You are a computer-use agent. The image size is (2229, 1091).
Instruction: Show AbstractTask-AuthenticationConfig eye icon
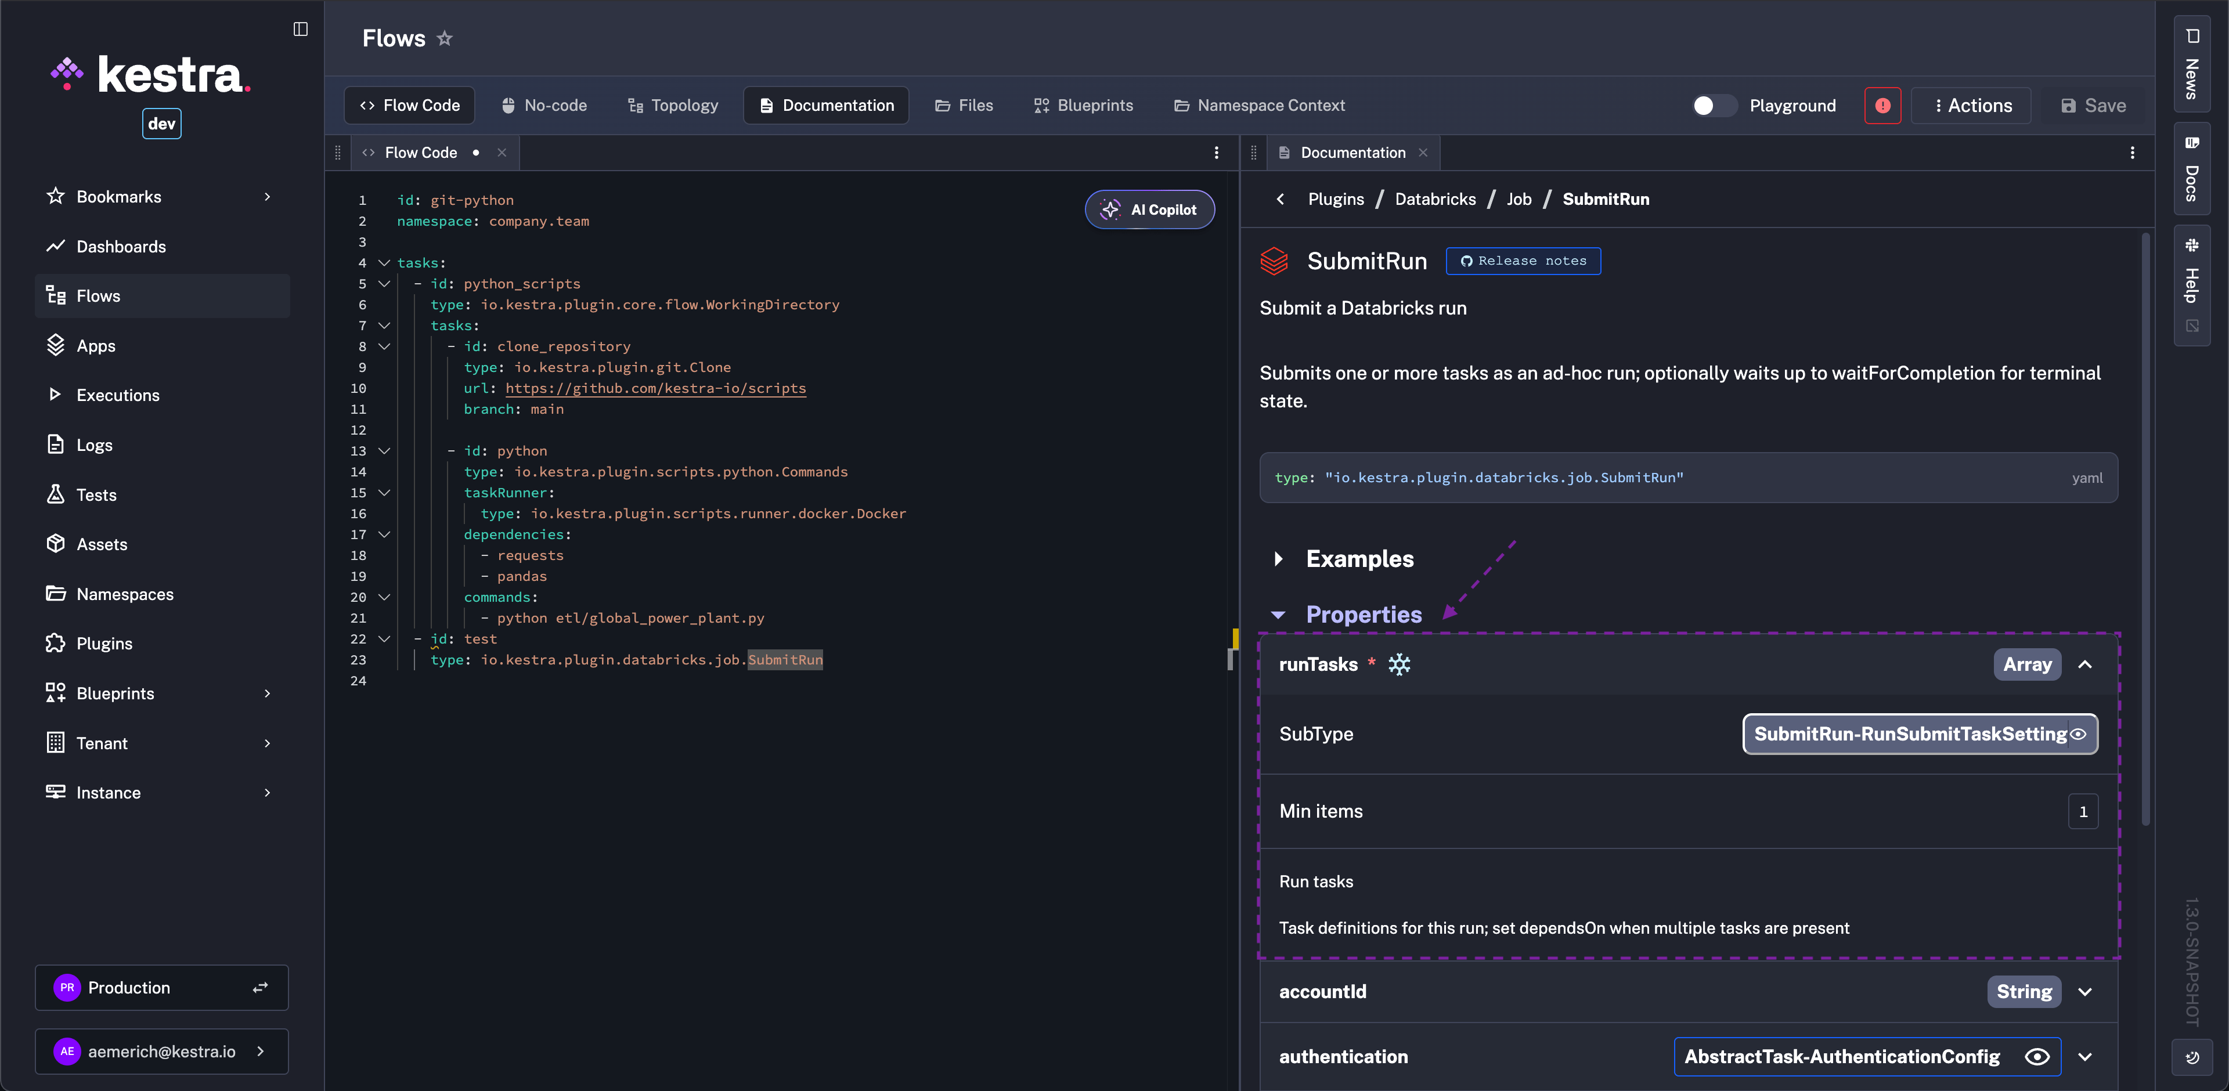tap(2037, 1056)
